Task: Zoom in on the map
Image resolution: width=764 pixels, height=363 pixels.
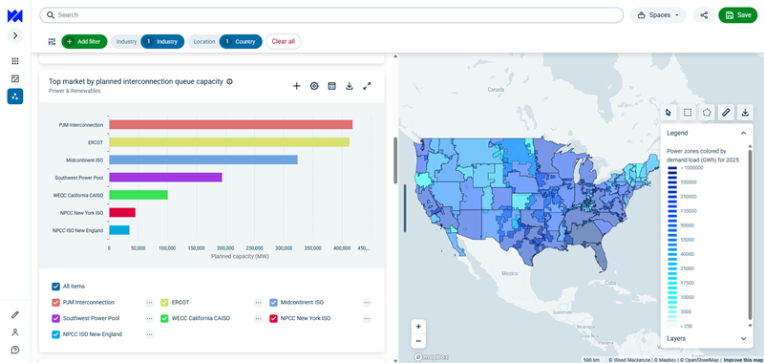Action: point(418,327)
